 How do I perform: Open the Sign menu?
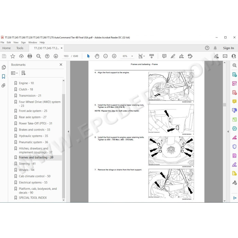[x=23, y=42]
